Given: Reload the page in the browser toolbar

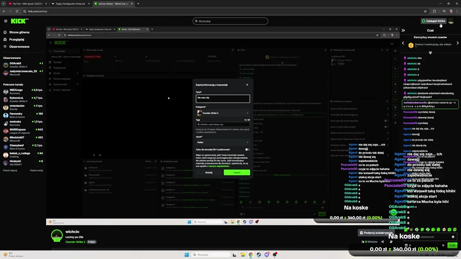Looking at the screenshot, I should coord(17,11).
